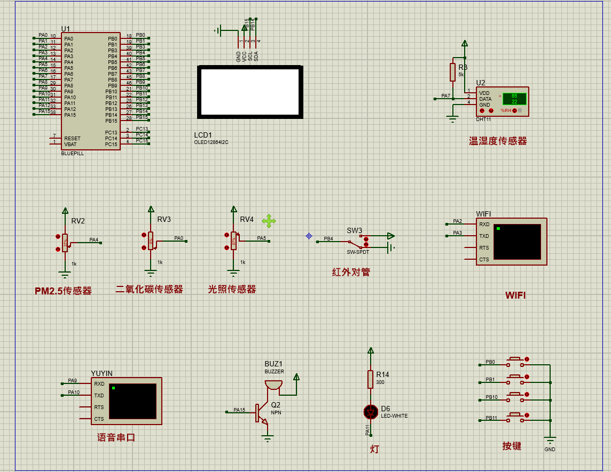Increase RV3 potentiometer with its upper red dot
611x472 pixels.
[144, 235]
